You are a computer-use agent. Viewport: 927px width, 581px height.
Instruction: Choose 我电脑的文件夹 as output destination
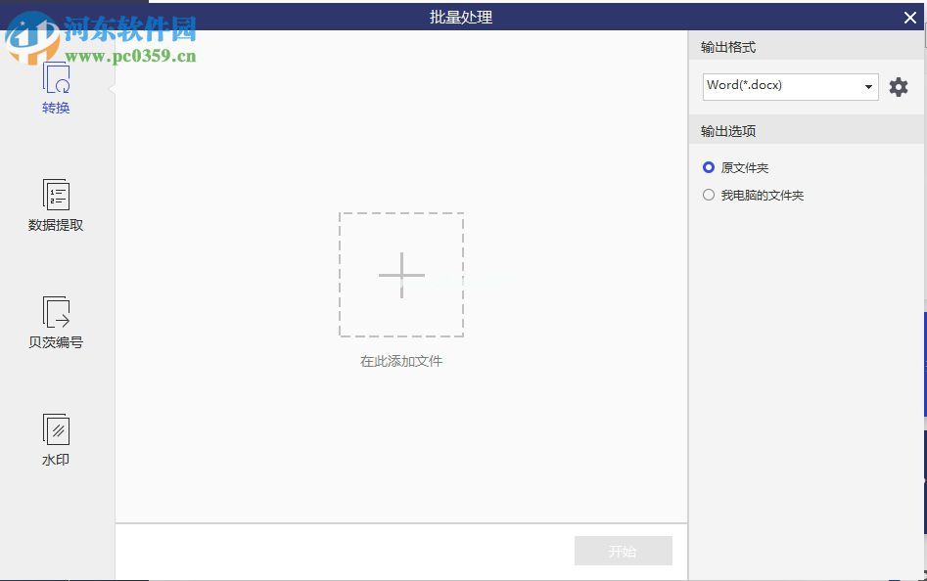tap(709, 195)
